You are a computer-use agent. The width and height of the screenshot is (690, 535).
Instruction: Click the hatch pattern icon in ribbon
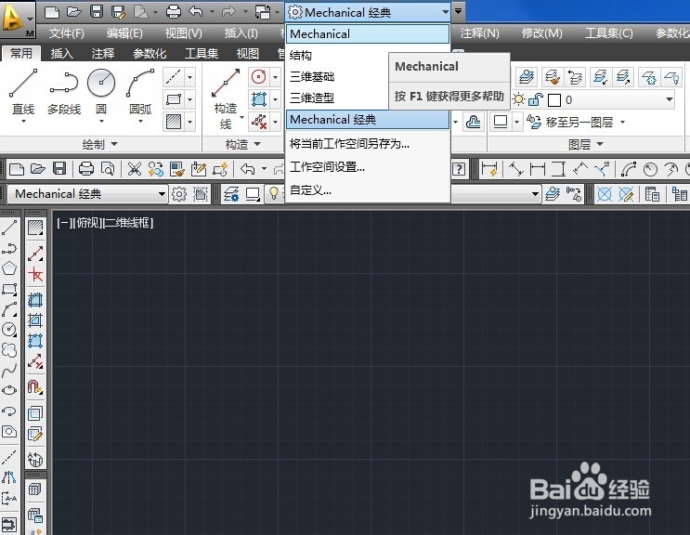point(174,122)
